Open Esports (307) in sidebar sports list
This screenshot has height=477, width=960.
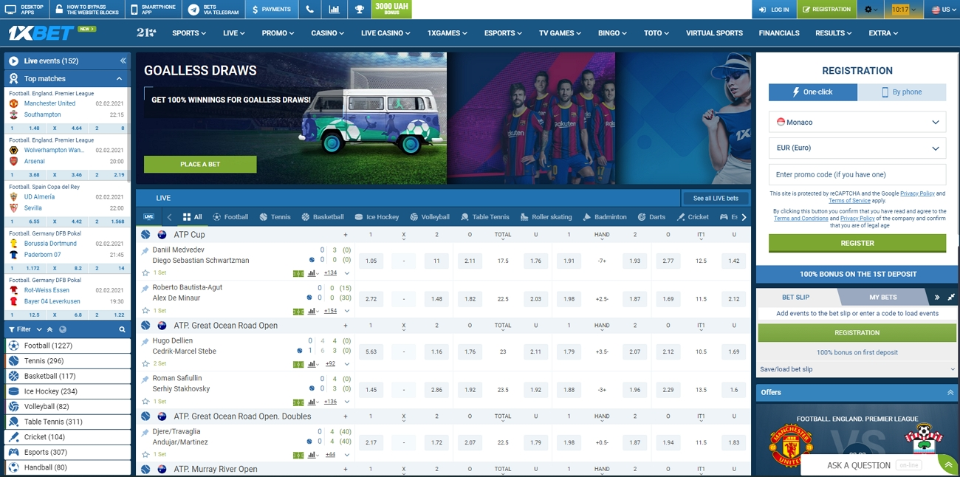(x=68, y=452)
